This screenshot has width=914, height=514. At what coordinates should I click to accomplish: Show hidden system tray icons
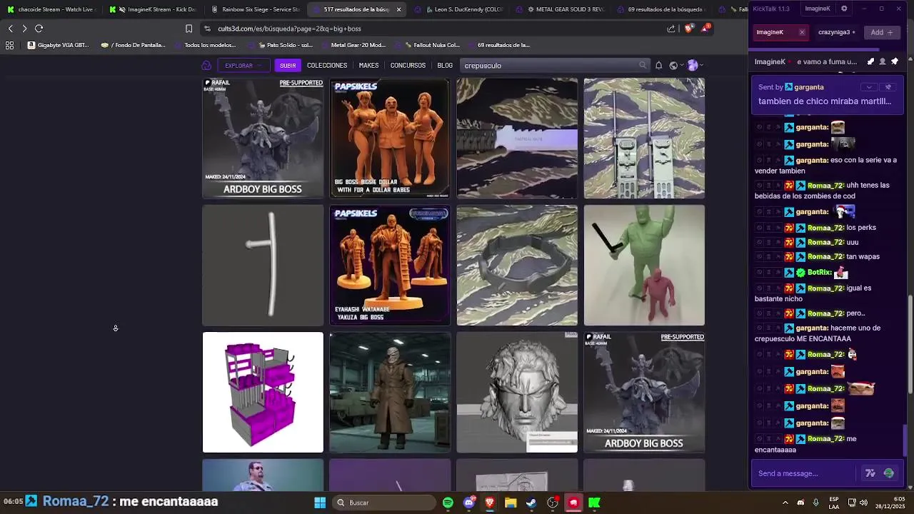tap(785, 503)
